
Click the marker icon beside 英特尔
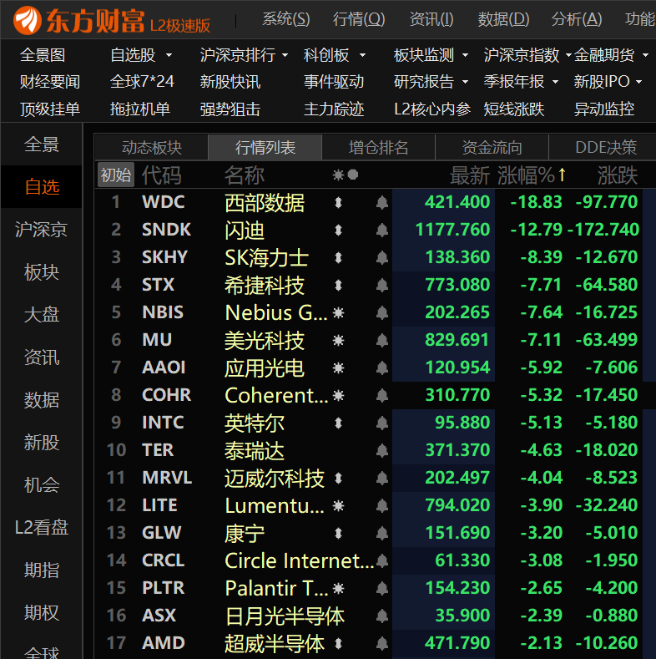click(338, 423)
